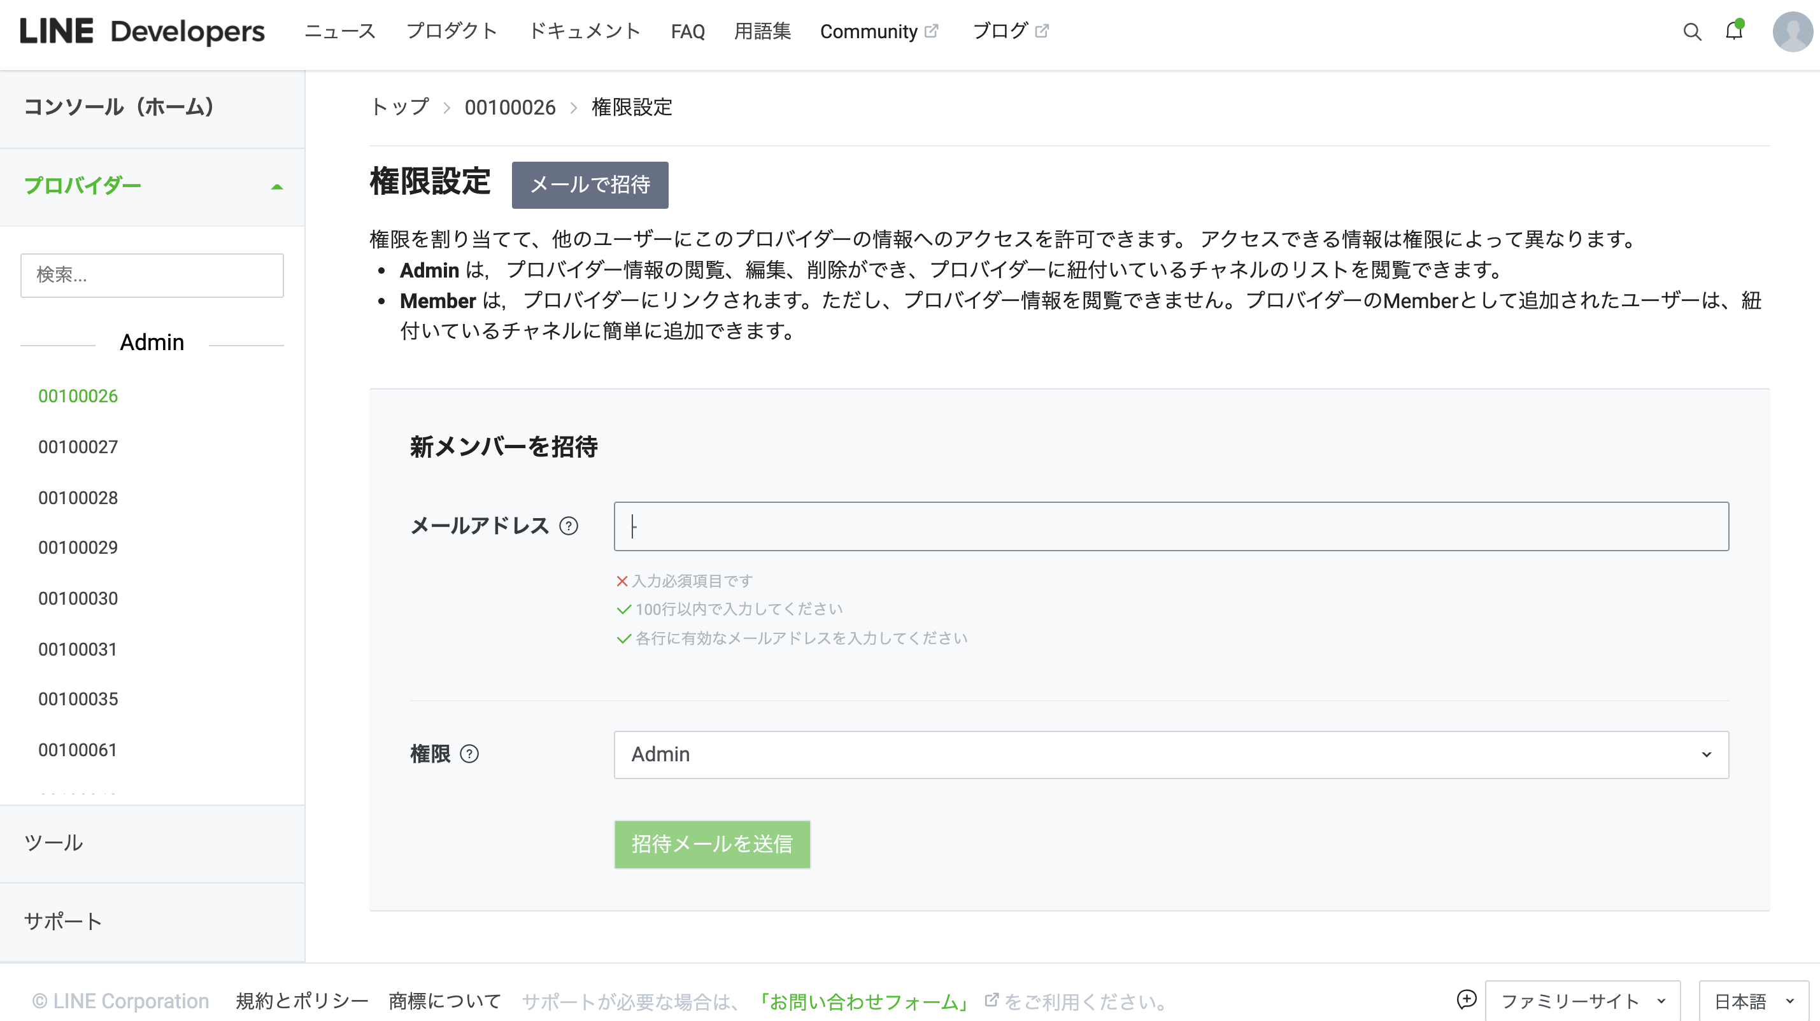Open the notifications bell
Viewport: 1820px width, 1021px height.
[1734, 31]
